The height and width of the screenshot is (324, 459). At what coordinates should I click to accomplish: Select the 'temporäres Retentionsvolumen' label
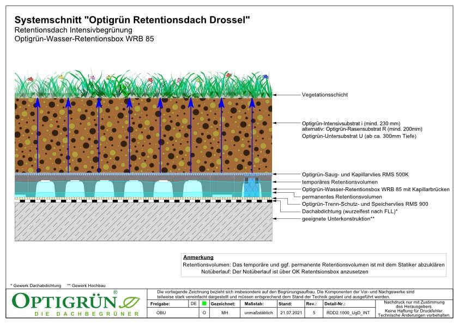click(x=340, y=181)
